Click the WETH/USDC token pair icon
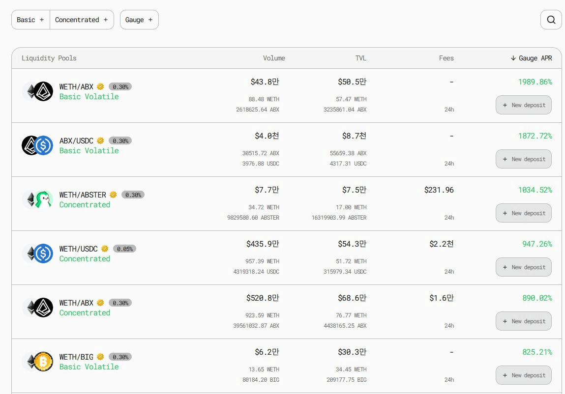This screenshot has height=394, width=565. tap(37, 253)
